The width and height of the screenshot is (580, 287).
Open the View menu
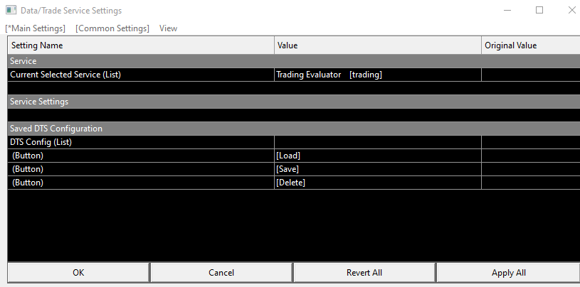(x=169, y=28)
